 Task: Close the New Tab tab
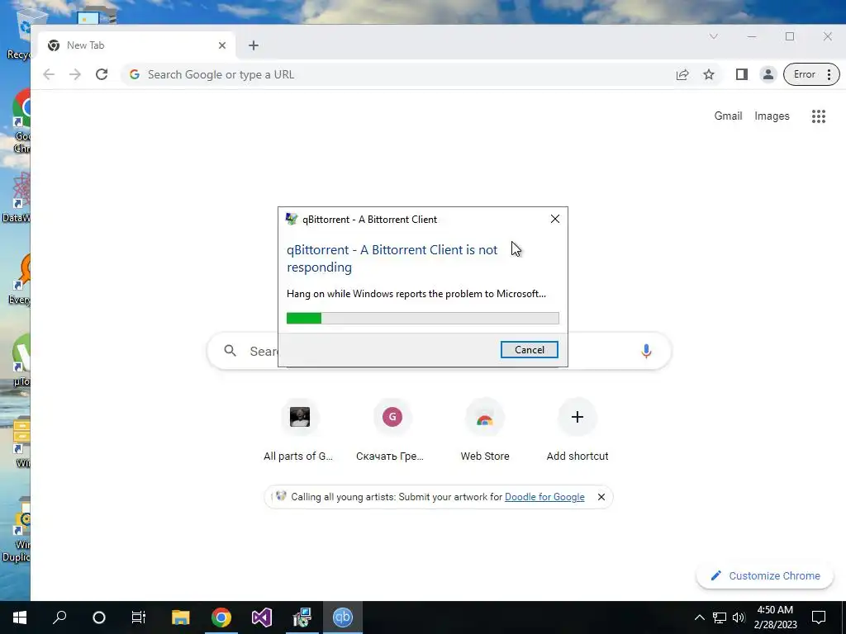click(x=221, y=45)
